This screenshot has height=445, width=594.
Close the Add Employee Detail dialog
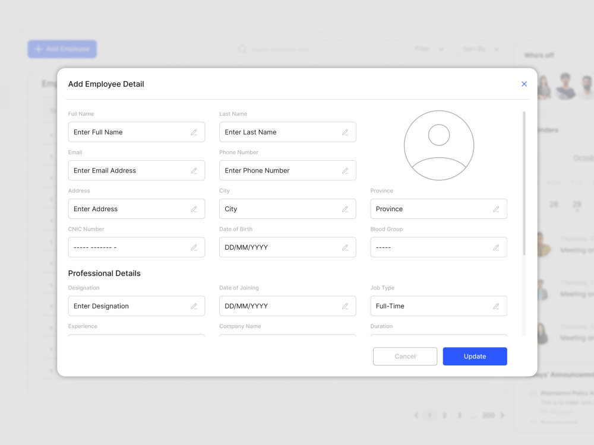click(x=524, y=84)
